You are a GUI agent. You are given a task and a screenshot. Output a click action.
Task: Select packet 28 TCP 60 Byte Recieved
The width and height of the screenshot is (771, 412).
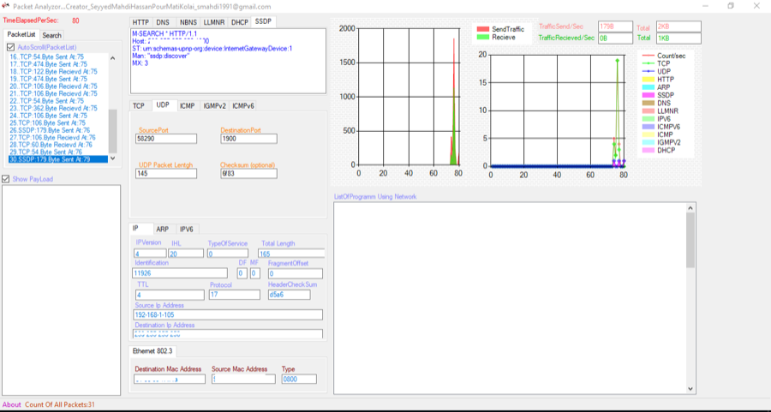58,145
